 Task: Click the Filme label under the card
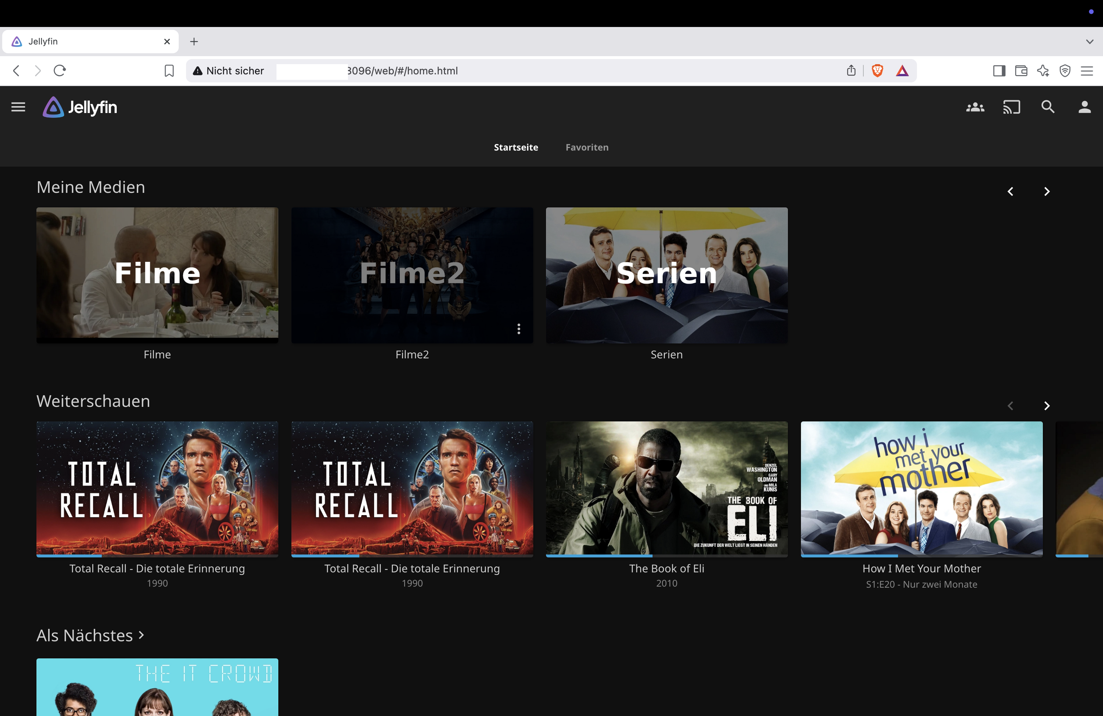pos(157,354)
